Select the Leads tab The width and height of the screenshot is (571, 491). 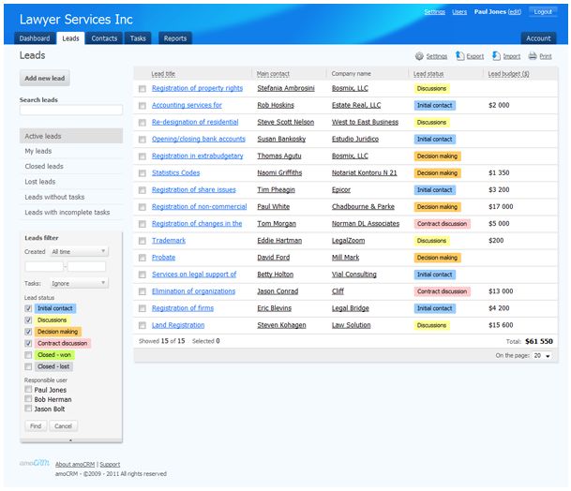click(70, 38)
